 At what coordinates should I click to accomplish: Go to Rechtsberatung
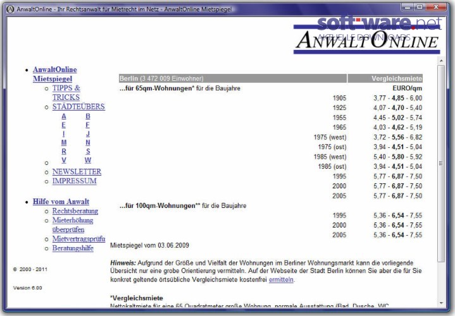[x=75, y=211]
